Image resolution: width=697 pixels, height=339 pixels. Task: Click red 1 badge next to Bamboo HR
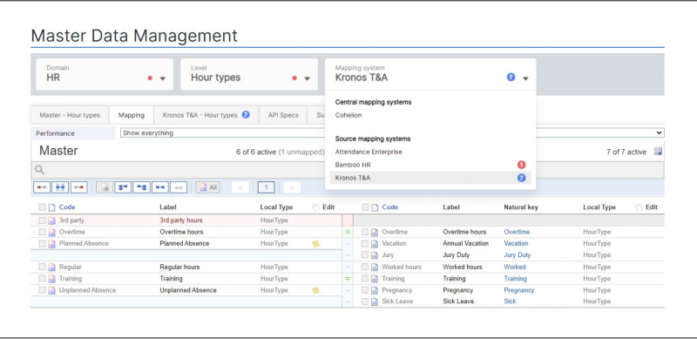(521, 165)
